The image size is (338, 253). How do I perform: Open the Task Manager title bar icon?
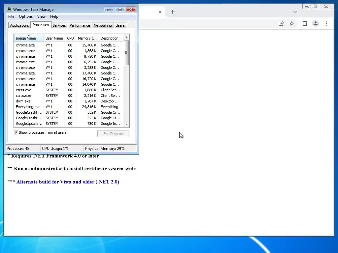(9, 9)
